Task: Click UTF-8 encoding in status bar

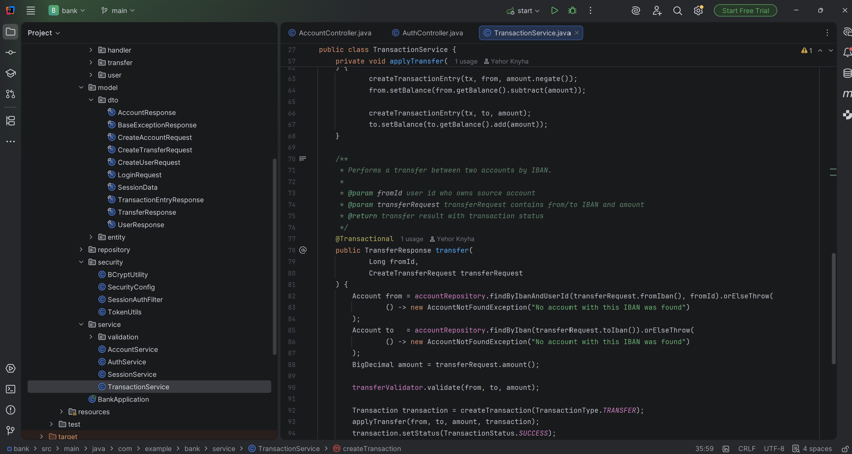Action: tap(774, 449)
